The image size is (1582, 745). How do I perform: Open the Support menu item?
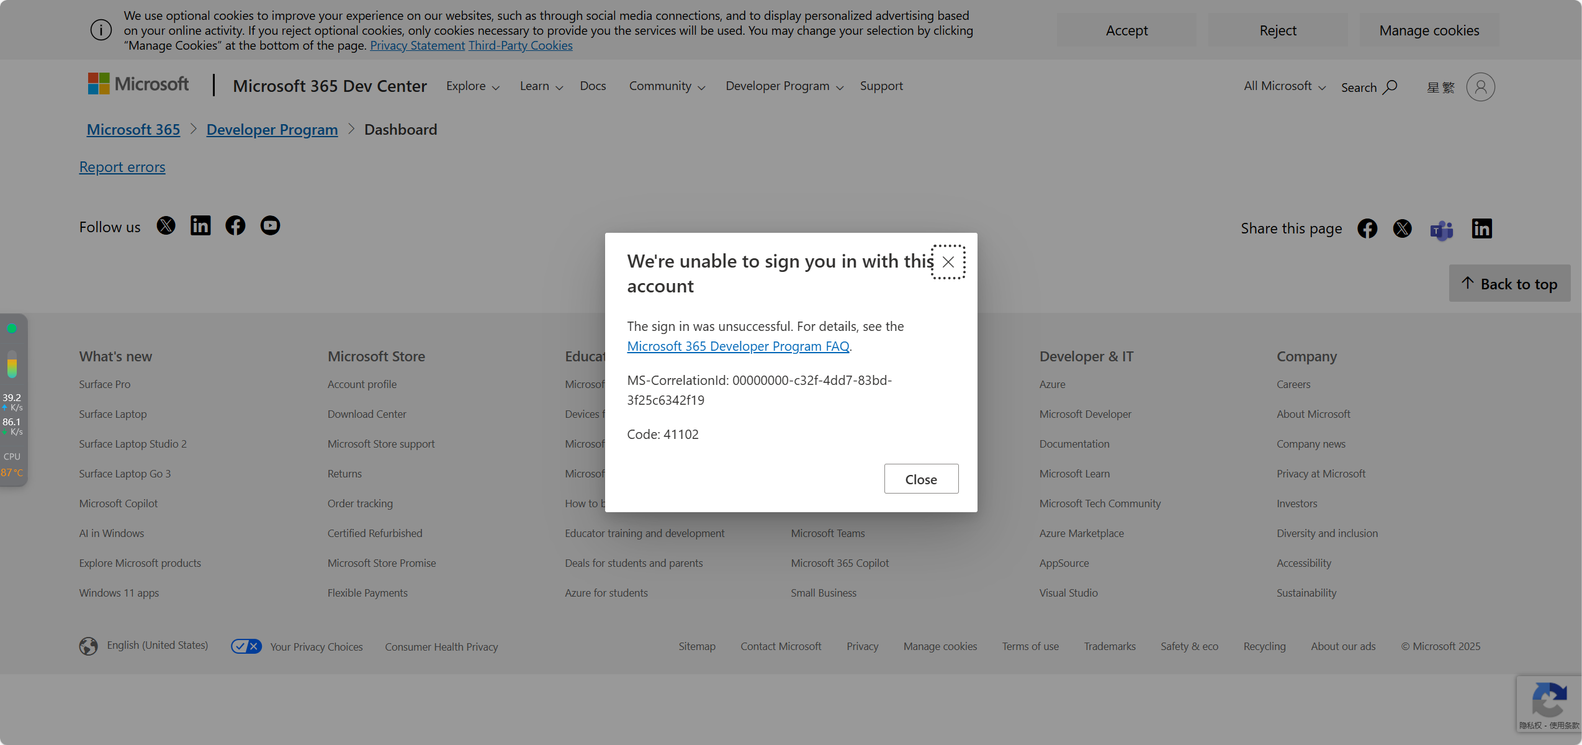(x=881, y=86)
